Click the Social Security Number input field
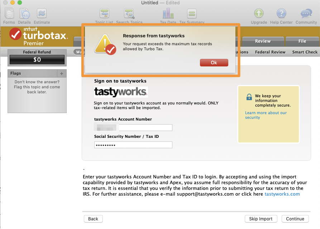 [133, 145]
